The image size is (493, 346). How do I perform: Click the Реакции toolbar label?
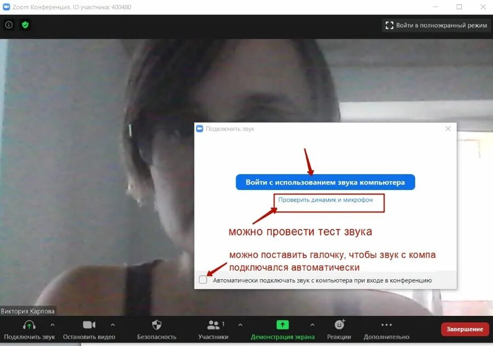point(339,337)
